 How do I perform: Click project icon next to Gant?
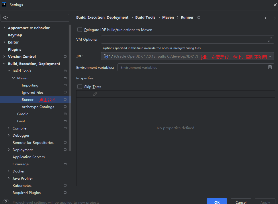point(65,121)
